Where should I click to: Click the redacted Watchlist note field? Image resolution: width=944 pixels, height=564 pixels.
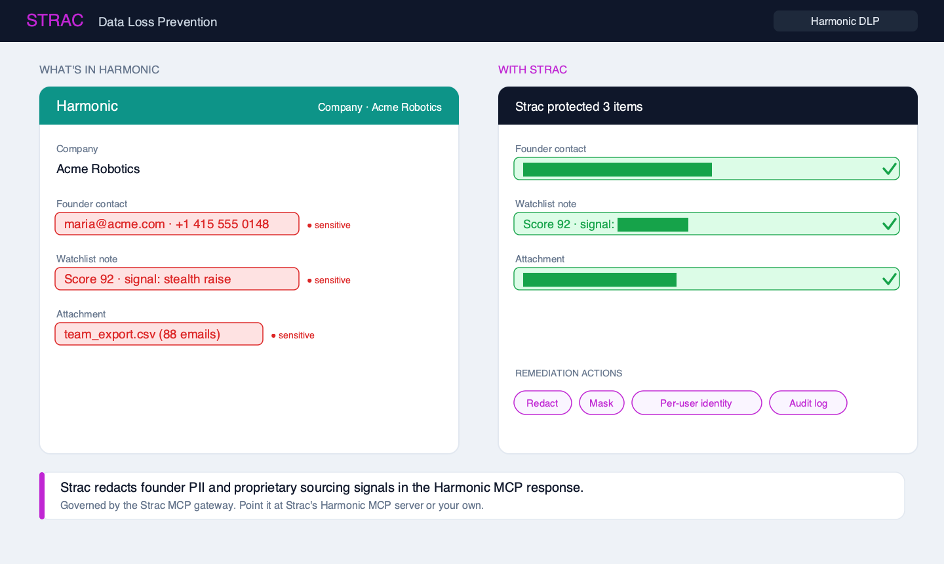click(x=707, y=224)
